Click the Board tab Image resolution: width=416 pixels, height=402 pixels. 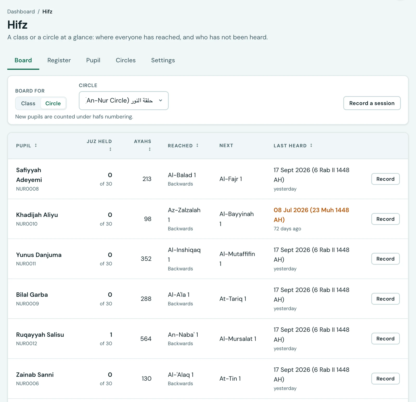point(23,60)
